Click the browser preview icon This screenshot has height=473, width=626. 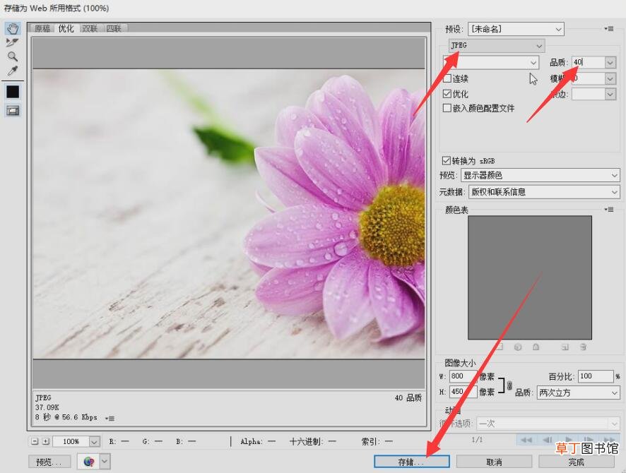tap(88, 462)
